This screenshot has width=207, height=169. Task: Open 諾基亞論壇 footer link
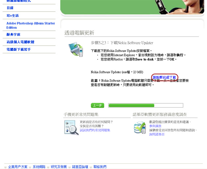click(x=80, y=167)
